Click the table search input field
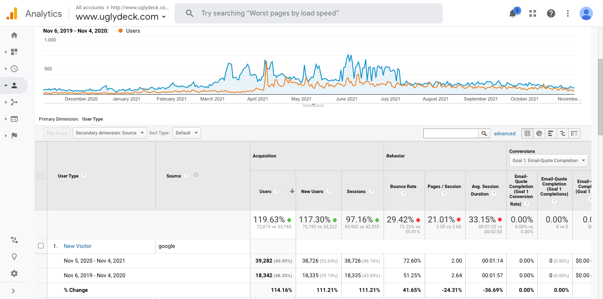 pyautogui.click(x=451, y=134)
